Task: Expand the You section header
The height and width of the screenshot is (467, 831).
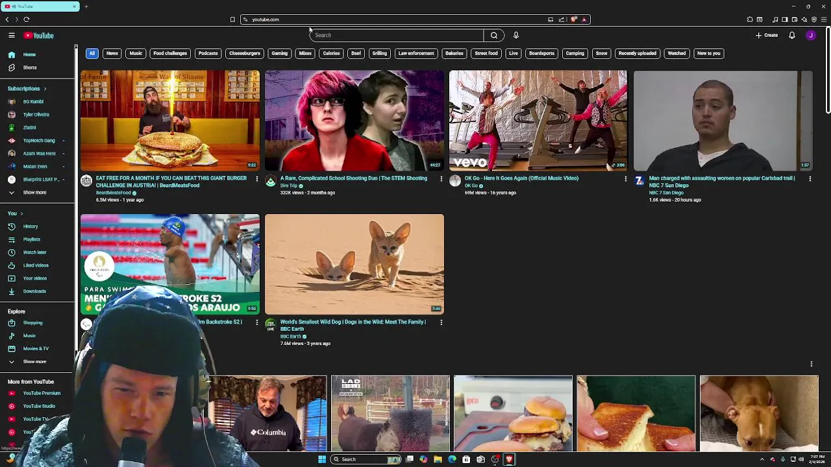Action: coord(15,213)
